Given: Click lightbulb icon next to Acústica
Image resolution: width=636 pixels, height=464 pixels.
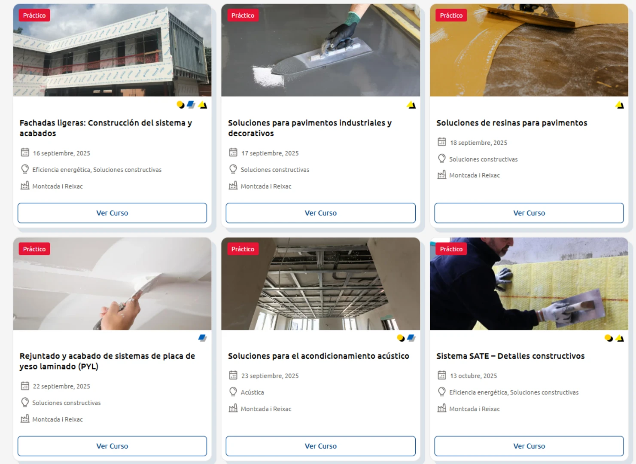Looking at the screenshot, I should [233, 392].
